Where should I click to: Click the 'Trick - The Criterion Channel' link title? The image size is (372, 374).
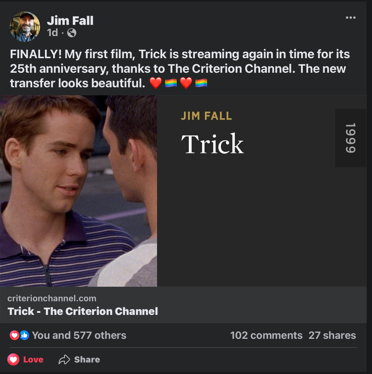(x=83, y=311)
